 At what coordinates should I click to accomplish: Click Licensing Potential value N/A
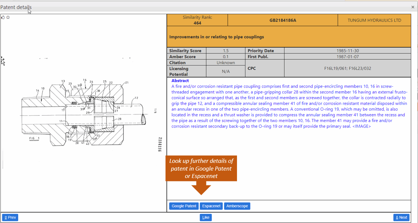pos(226,72)
